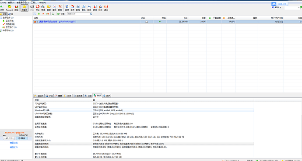The width and height of the screenshot is (302, 161).
Task: Click the HTTP download toolbar icon
Action: (2, 8)
